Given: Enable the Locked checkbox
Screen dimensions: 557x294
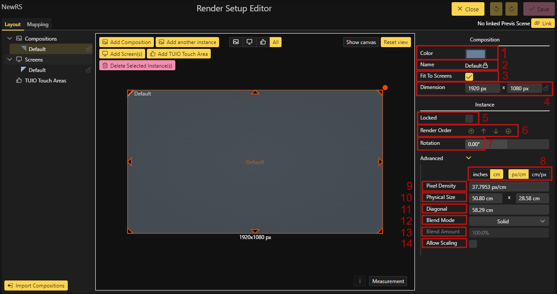Looking at the screenshot, I should pyautogui.click(x=469, y=119).
